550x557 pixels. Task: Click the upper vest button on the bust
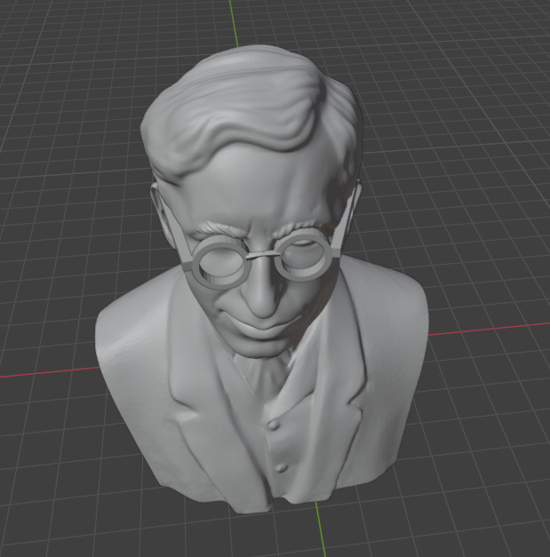tap(273, 424)
